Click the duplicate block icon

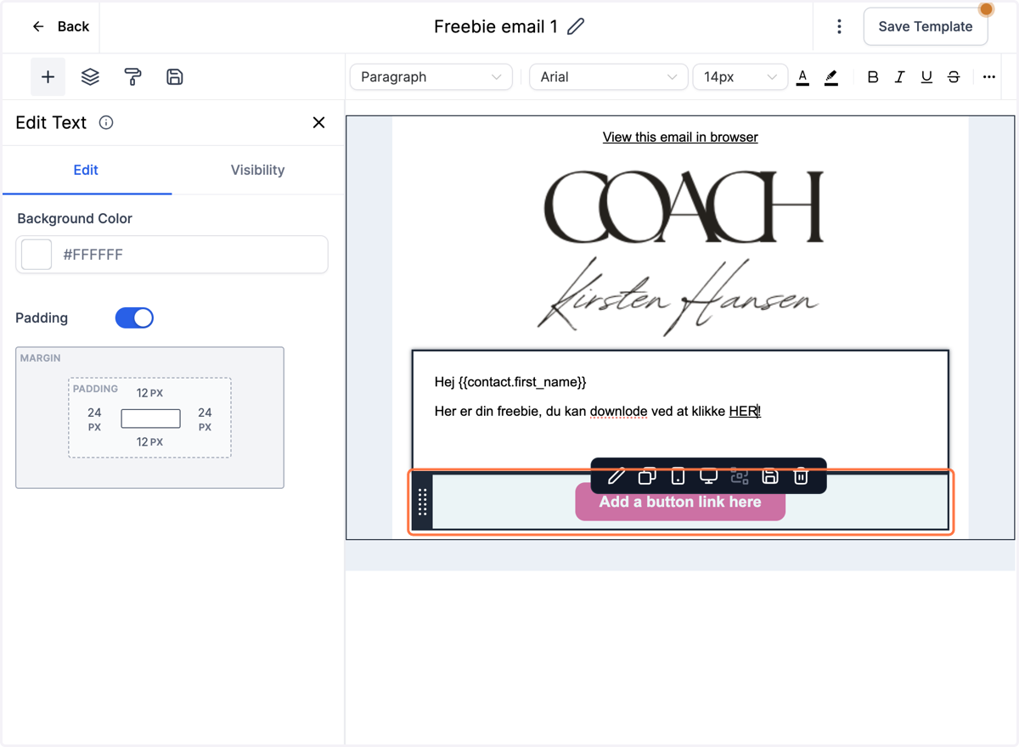(x=647, y=476)
